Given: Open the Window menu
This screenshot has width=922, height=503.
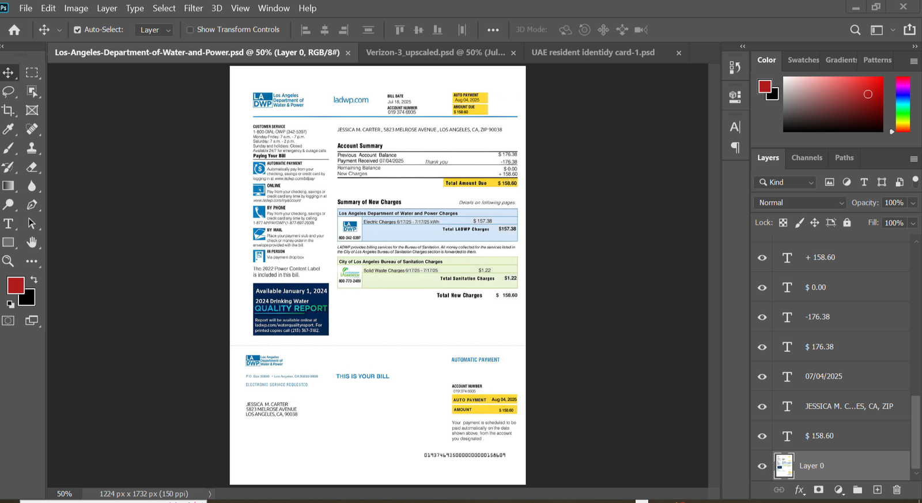Looking at the screenshot, I should 274,8.
